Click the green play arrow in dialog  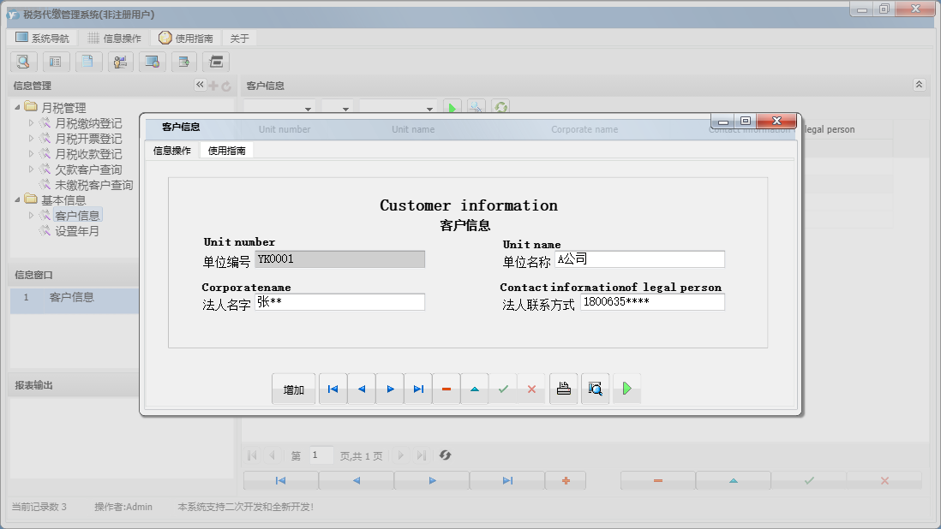626,389
